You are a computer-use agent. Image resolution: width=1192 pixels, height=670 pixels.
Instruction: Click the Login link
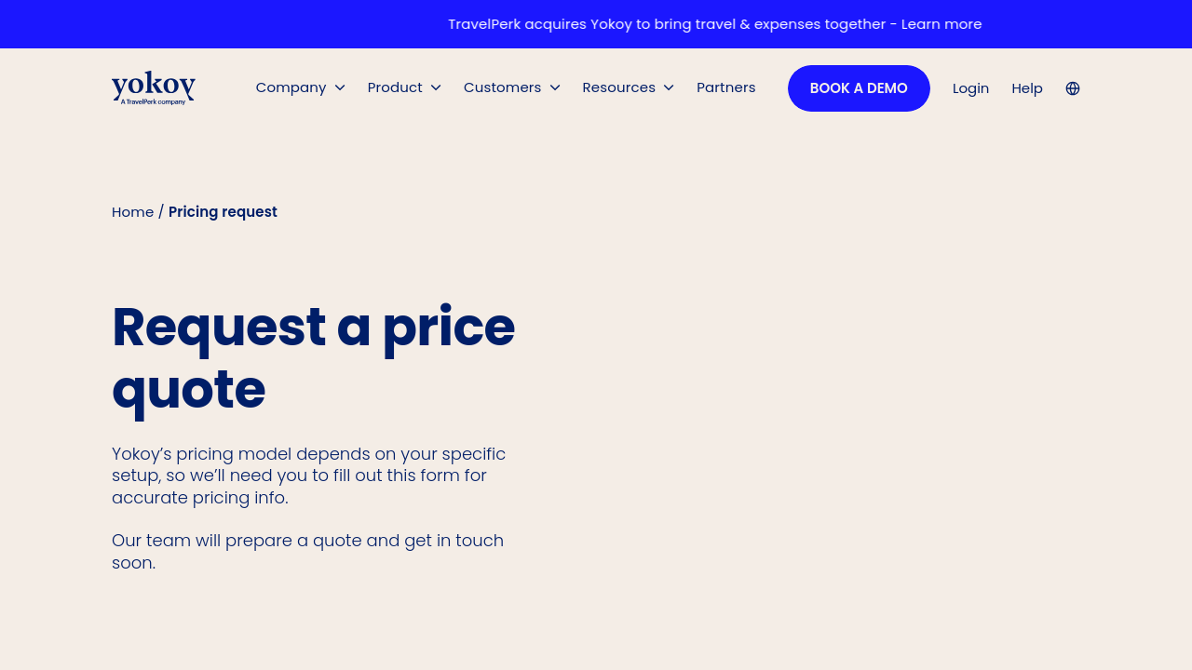tap(970, 88)
